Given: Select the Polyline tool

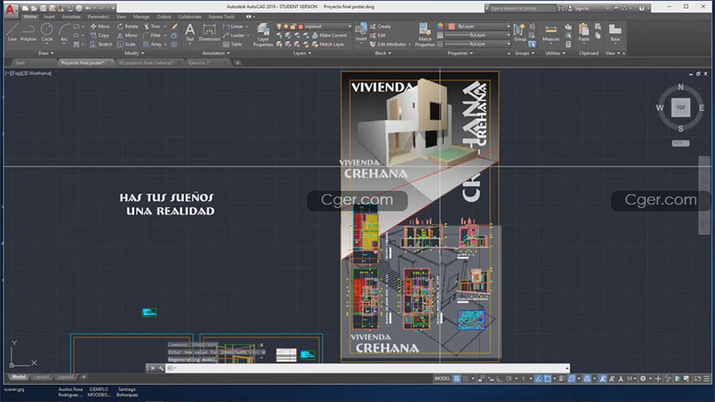Looking at the screenshot, I should [28, 32].
